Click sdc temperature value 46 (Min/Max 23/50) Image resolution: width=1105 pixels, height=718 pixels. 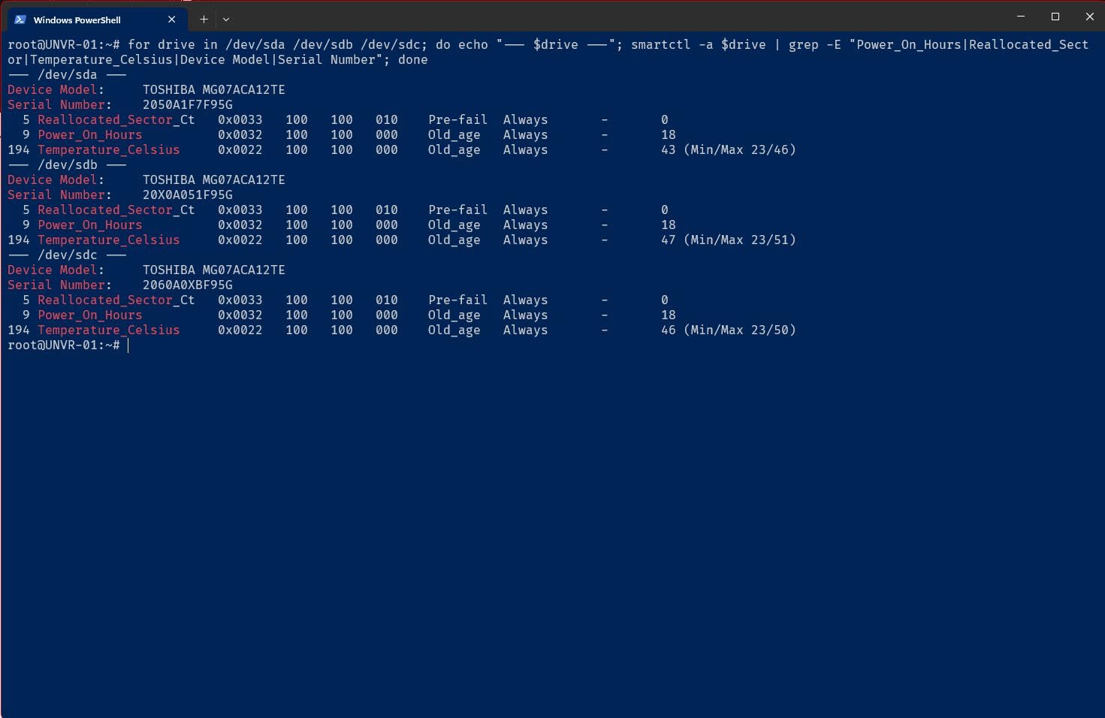click(x=728, y=330)
